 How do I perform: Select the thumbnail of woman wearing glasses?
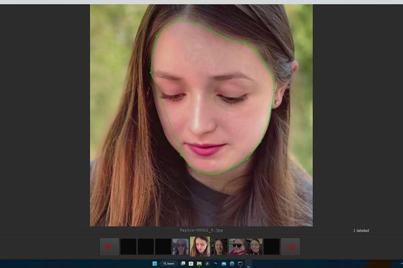coord(181,247)
